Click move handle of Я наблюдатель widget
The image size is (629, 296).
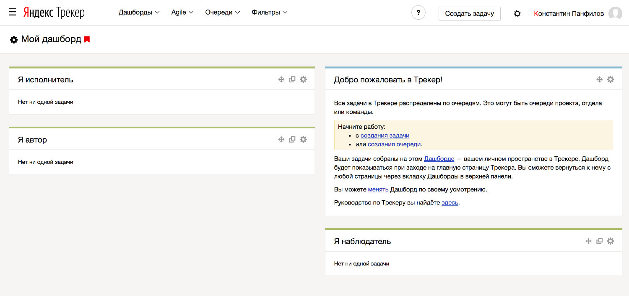pos(588,241)
